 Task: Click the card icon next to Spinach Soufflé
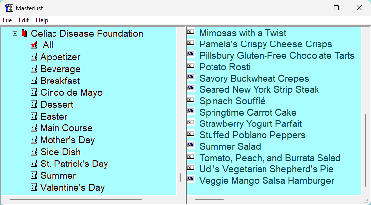pyautogui.click(x=191, y=100)
